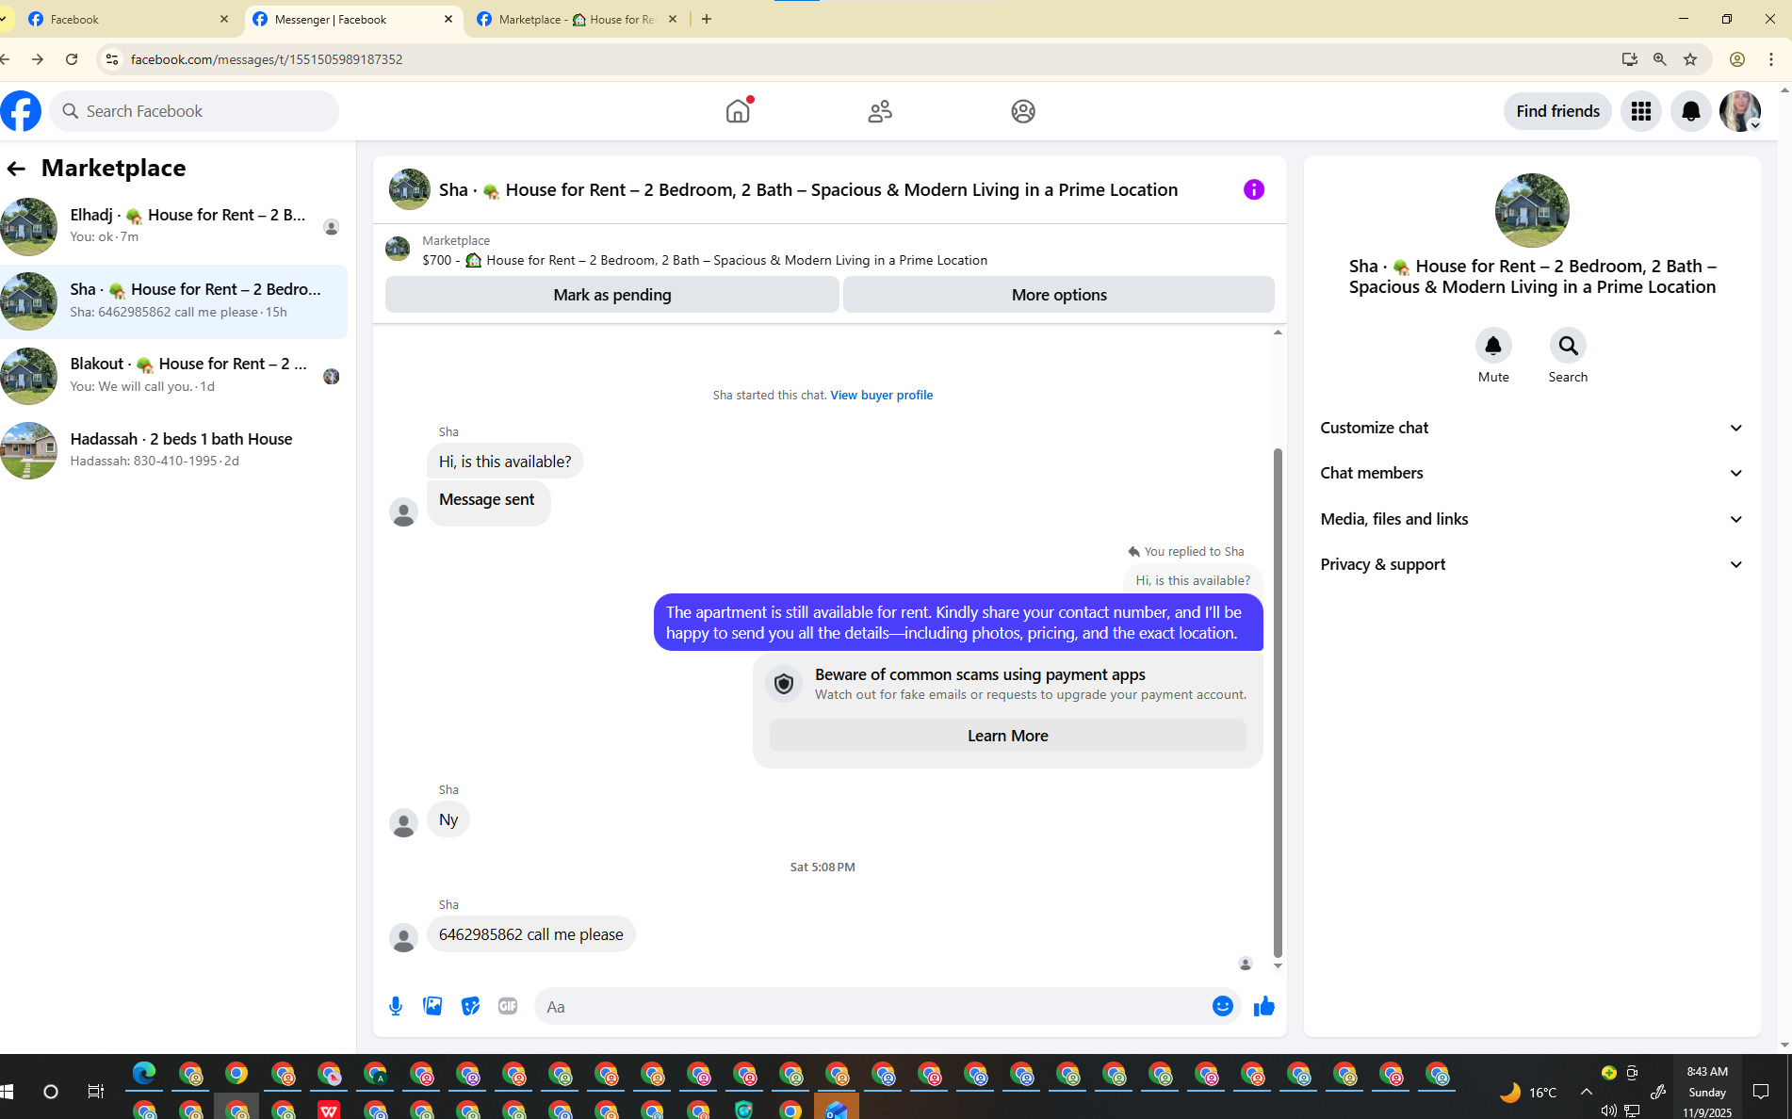Open the Elhadj conversation
This screenshot has width=1792, height=1119.
click(173, 226)
